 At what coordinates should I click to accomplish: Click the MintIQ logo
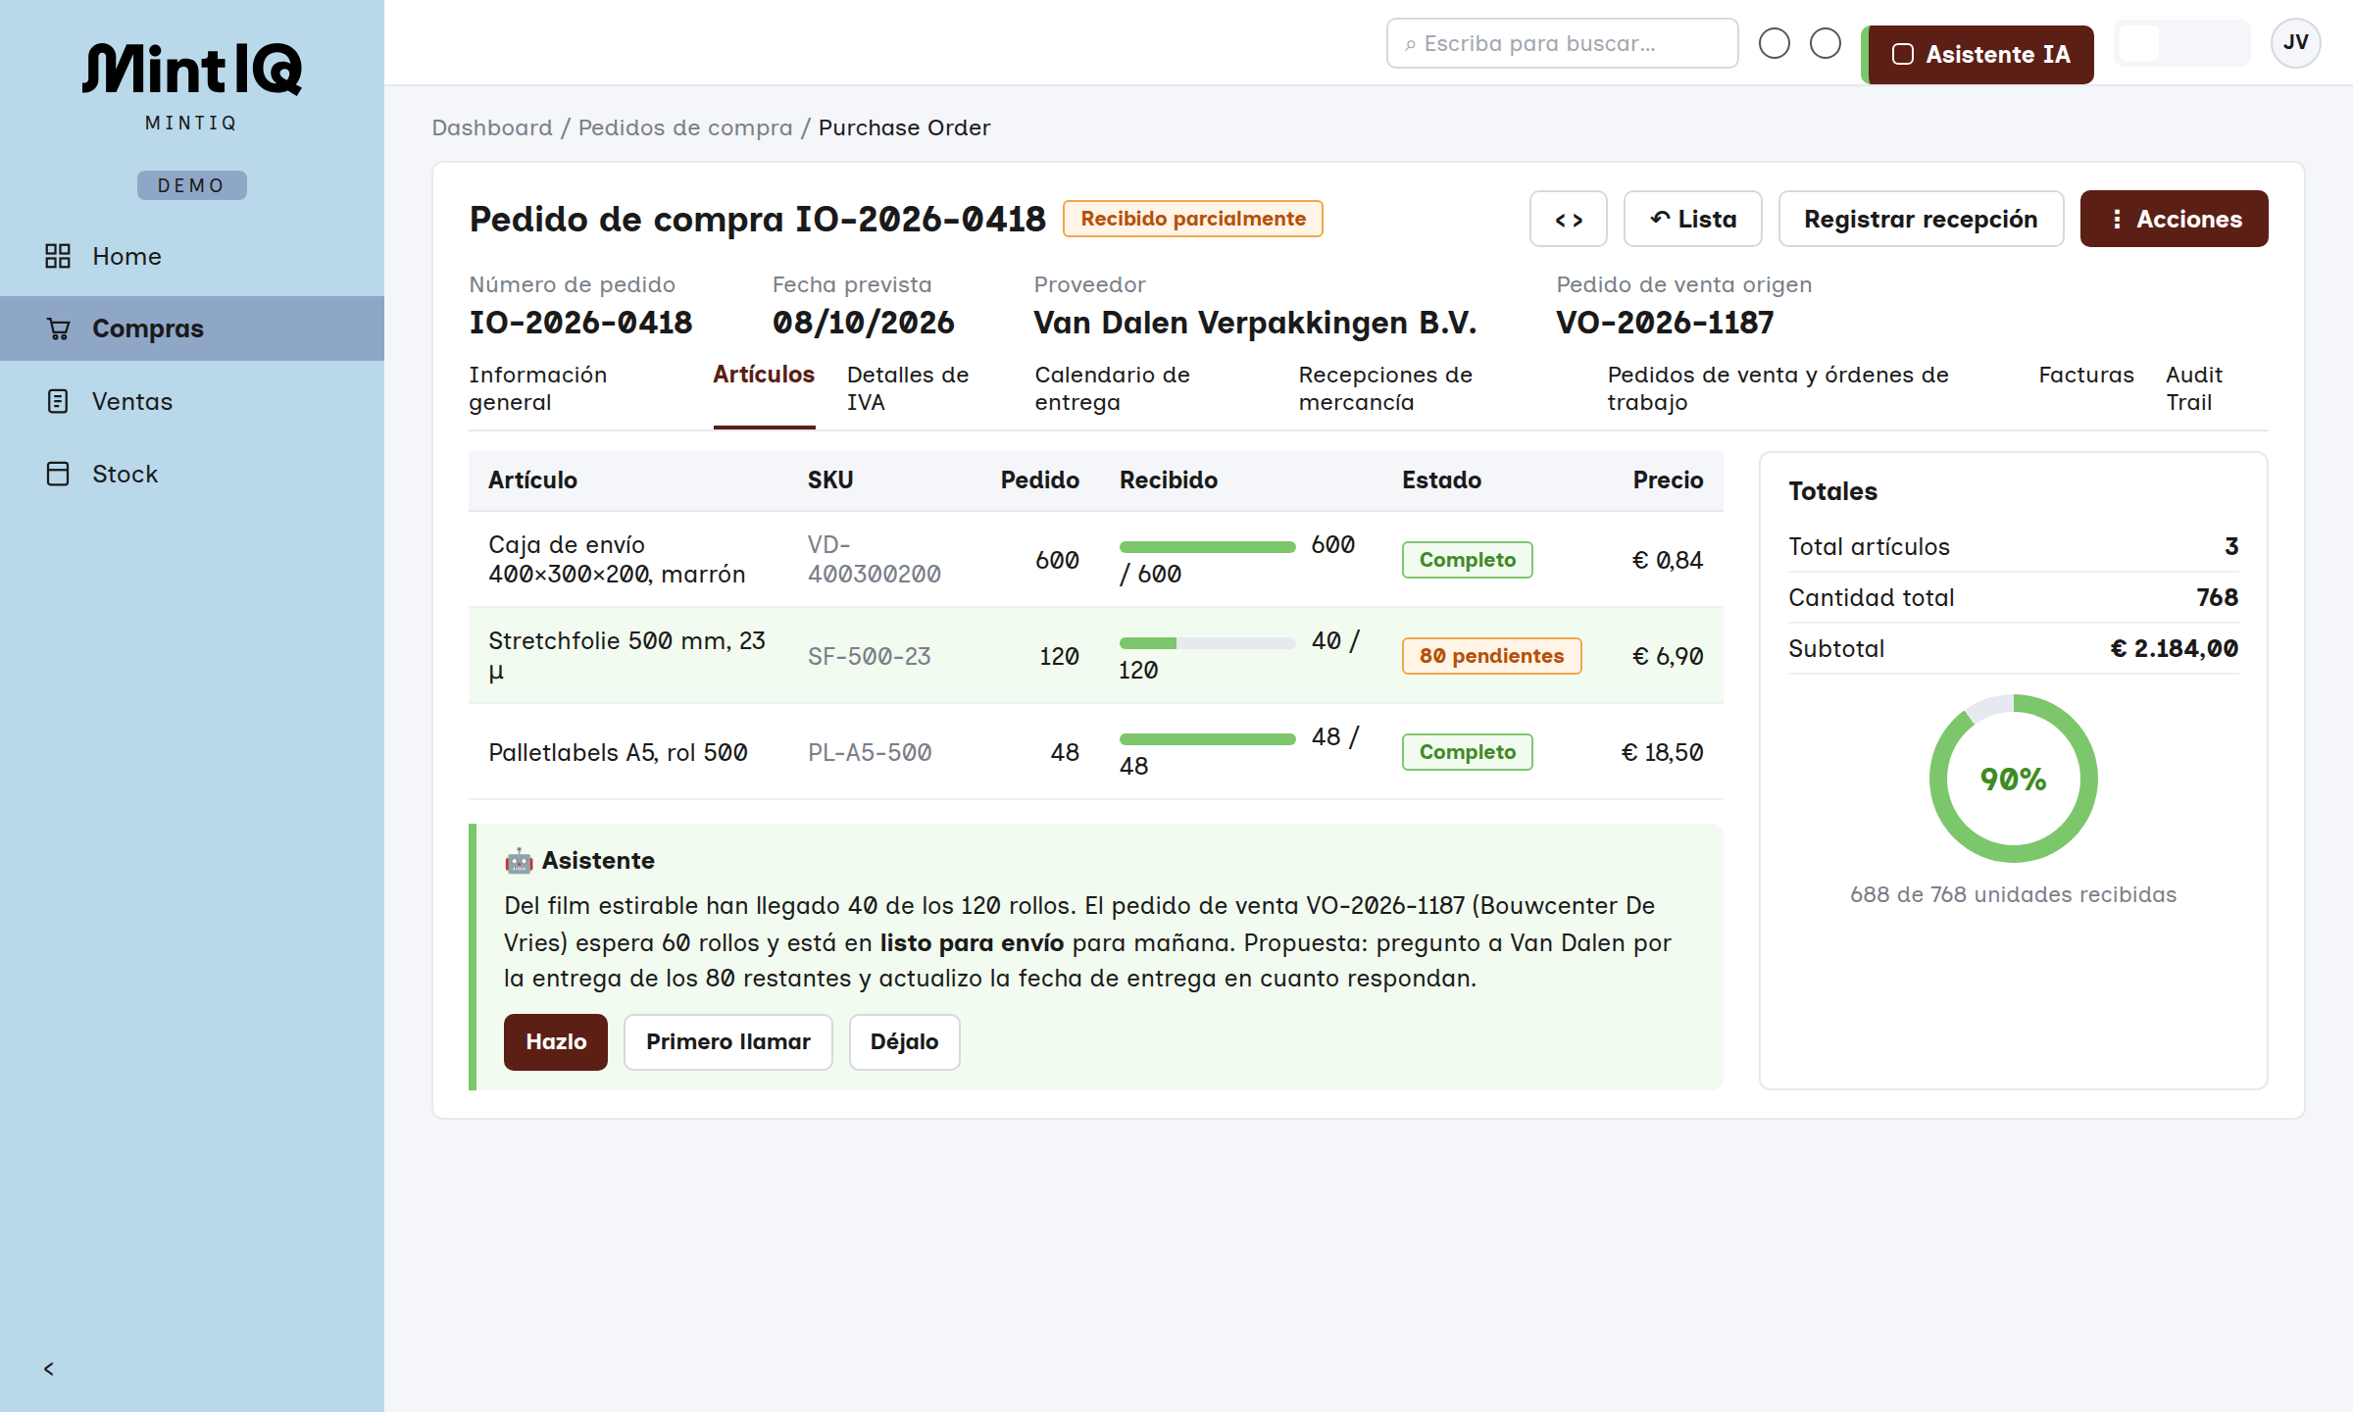pyautogui.click(x=191, y=70)
